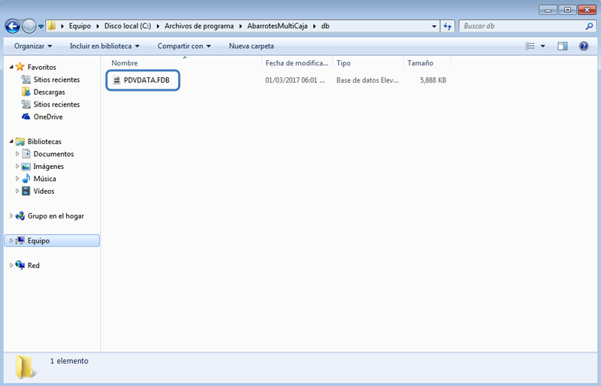Open Grupo en el hogar
This screenshot has width=601, height=386.
pos(56,216)
